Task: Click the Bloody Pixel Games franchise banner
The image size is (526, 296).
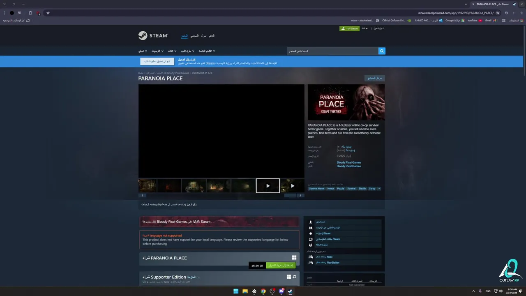Action: point(219,222)
